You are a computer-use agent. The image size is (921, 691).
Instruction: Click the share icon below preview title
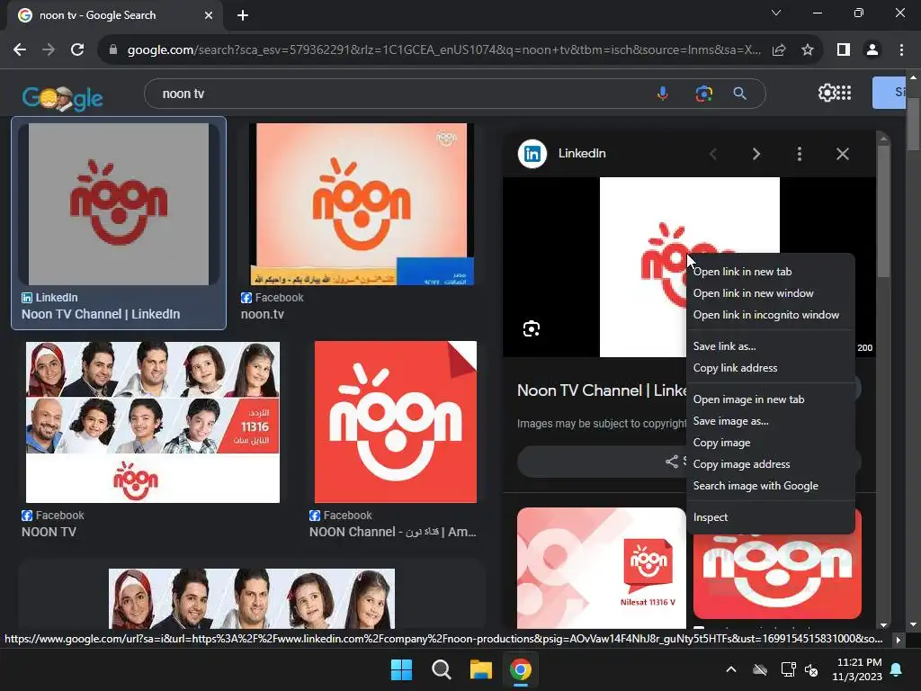[671, 462]
